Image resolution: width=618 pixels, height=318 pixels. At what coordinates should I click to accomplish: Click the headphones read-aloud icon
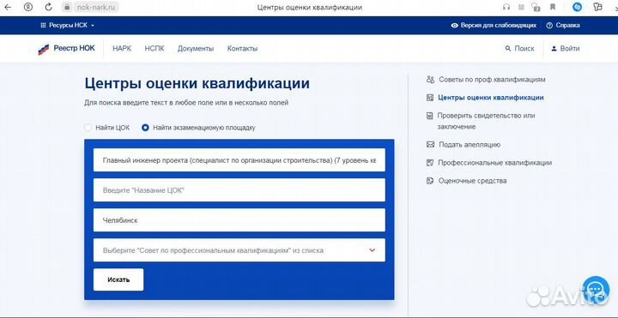(506, 7)
